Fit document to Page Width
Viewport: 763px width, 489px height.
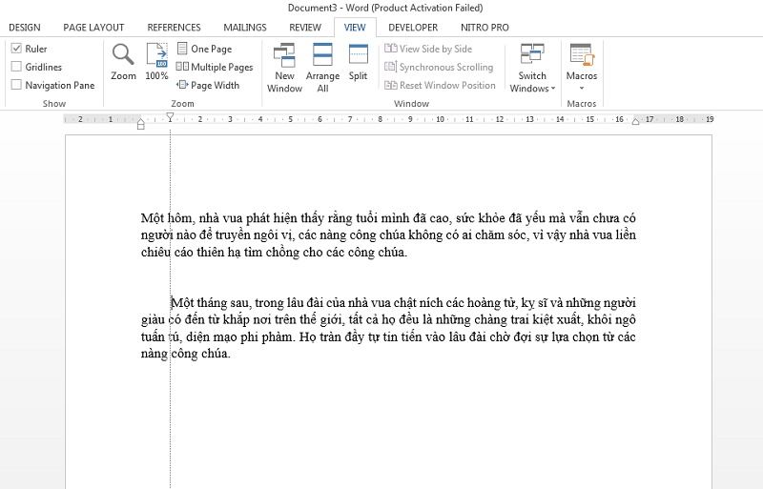(x=208, y=85)
